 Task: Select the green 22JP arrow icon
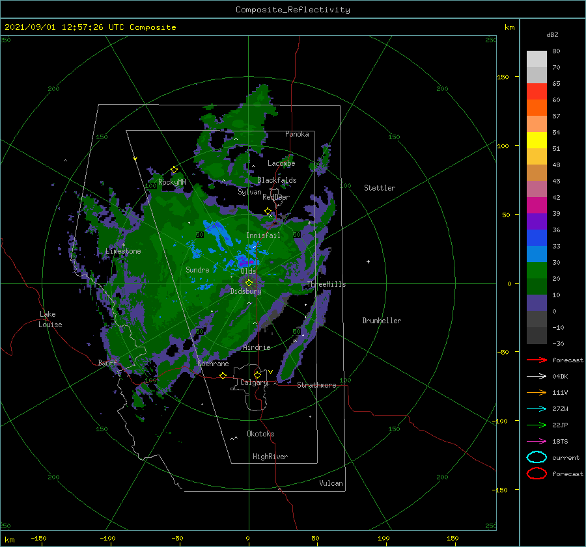click(x=537, y=425)
